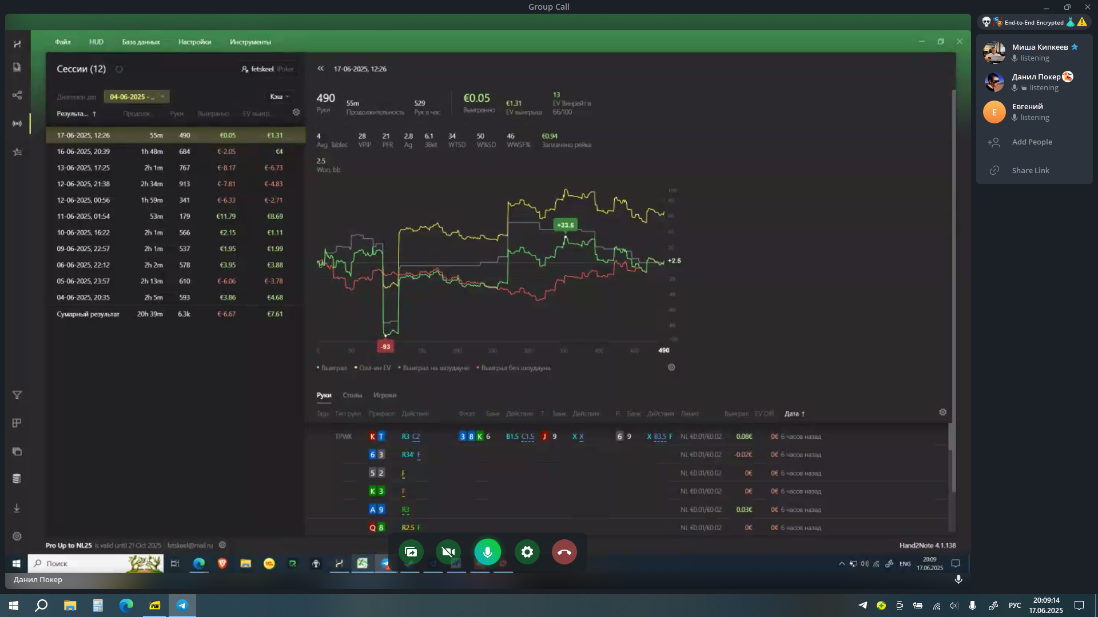Screen dimensions: 1098x617
Task: Click the download import icon in the sidebar
Action: click(17, 508)
